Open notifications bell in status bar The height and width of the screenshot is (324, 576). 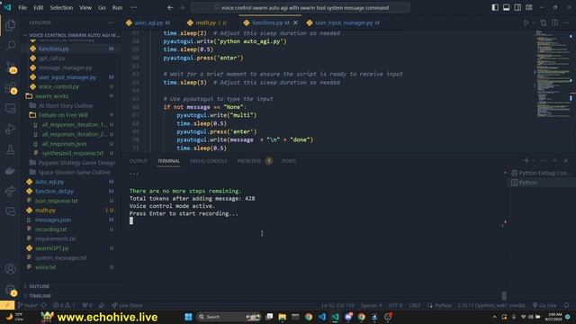point(566,305)
